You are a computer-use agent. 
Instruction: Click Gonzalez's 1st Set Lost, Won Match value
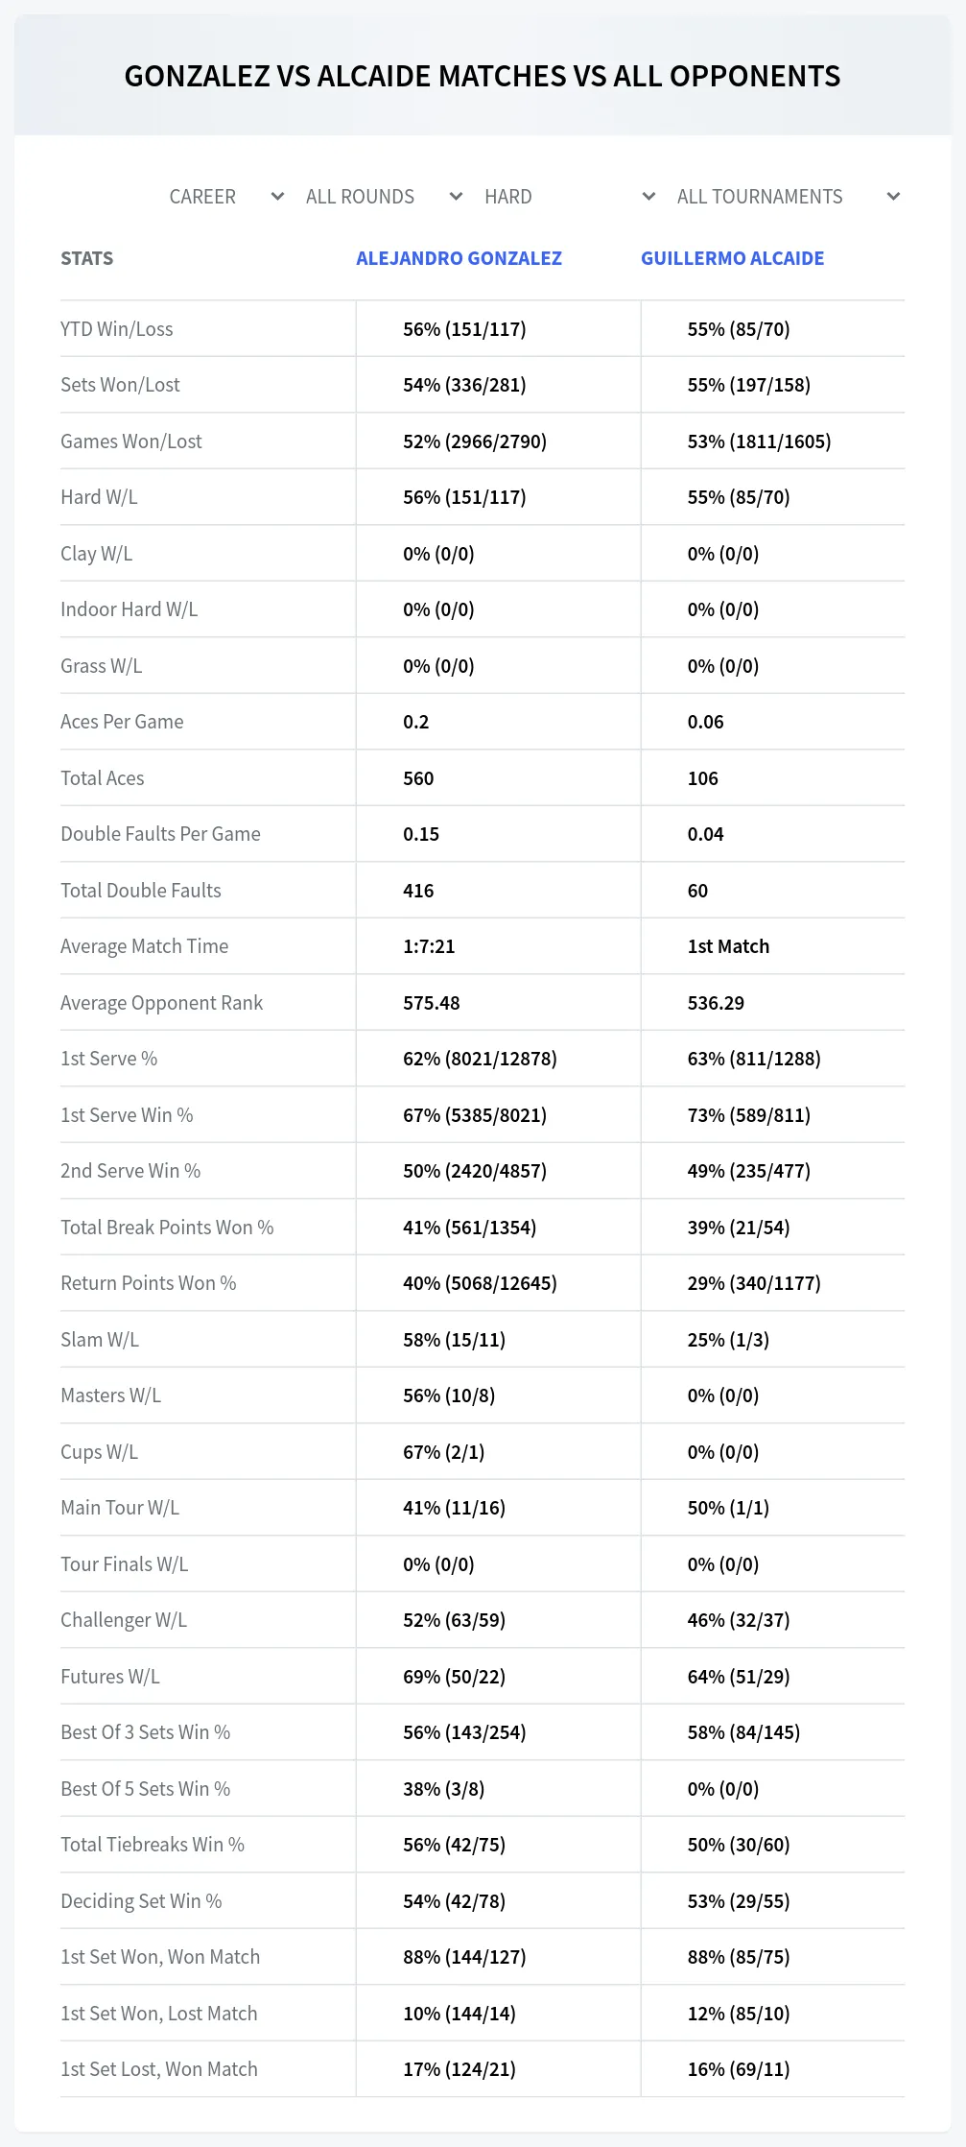click(x=459, y=2069)
